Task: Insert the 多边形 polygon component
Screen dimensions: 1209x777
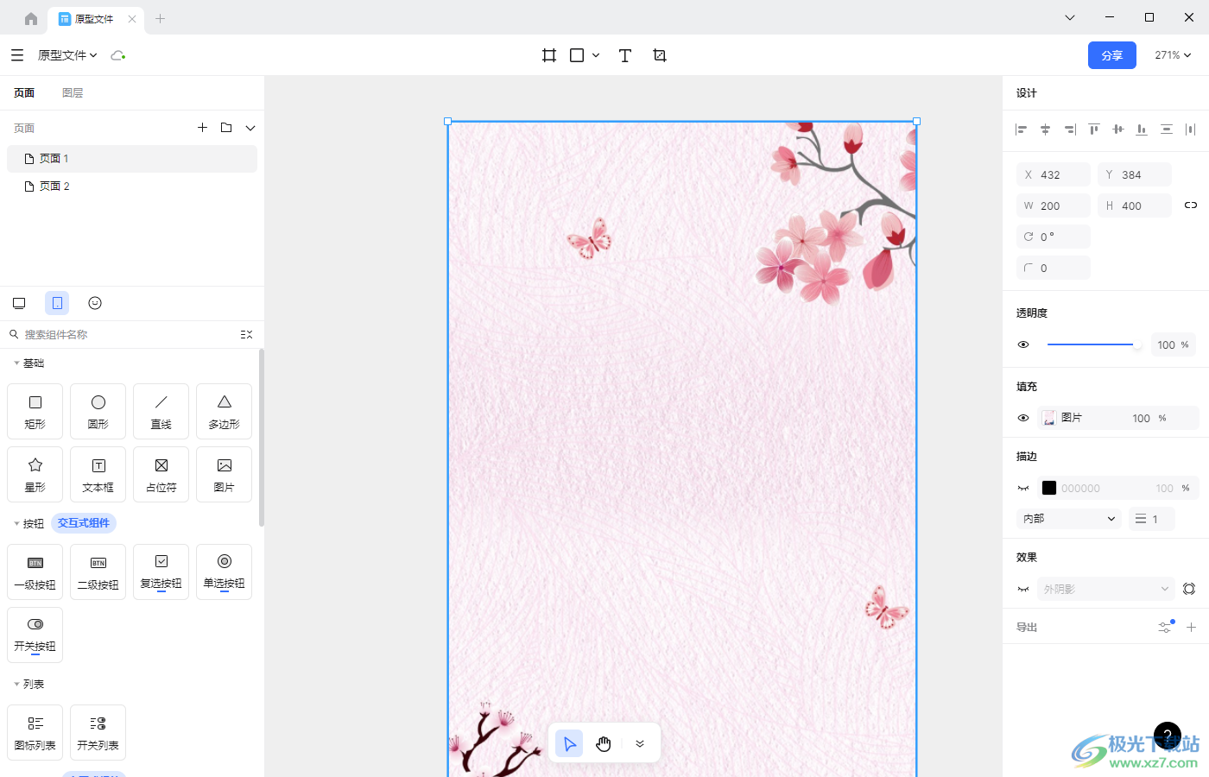Action: coord(225,412)
